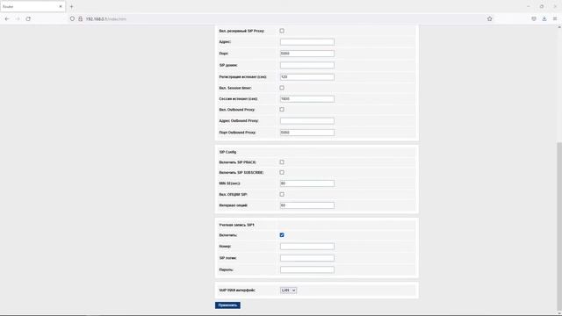Close the Router browser tab
This screenshot has width=562, height=316.
[x=61, y=6]
